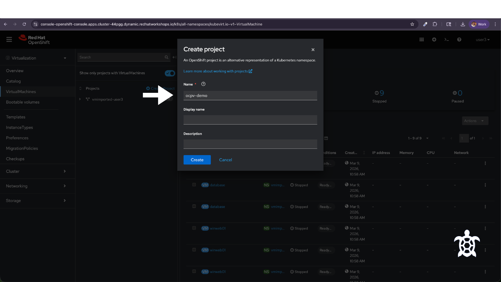Open Catalog in the sidebar
The height and width of the screenshot is (282, 501).
13,81
